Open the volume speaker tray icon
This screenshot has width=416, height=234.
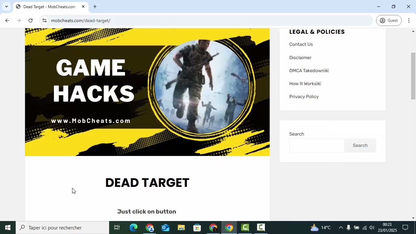point(372,227)
